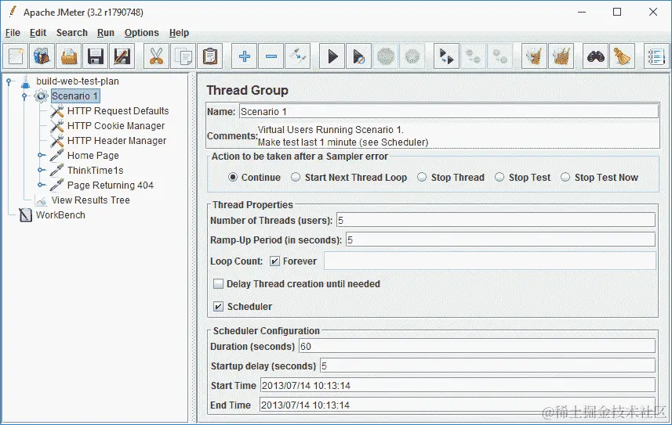Collapse the Scenario 1 tree node
This screenshot has width=672, height=425.
[24, 96]
